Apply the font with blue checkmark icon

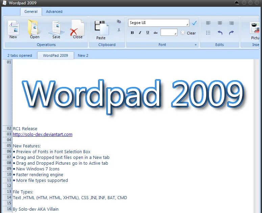[194, 23]
